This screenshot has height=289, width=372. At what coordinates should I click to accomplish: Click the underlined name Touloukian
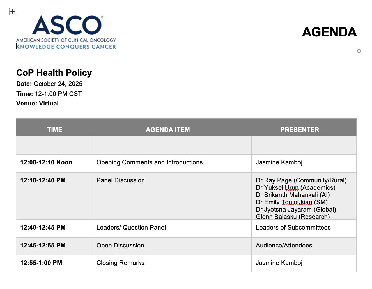pyautogui.click(x=297, y=202)
